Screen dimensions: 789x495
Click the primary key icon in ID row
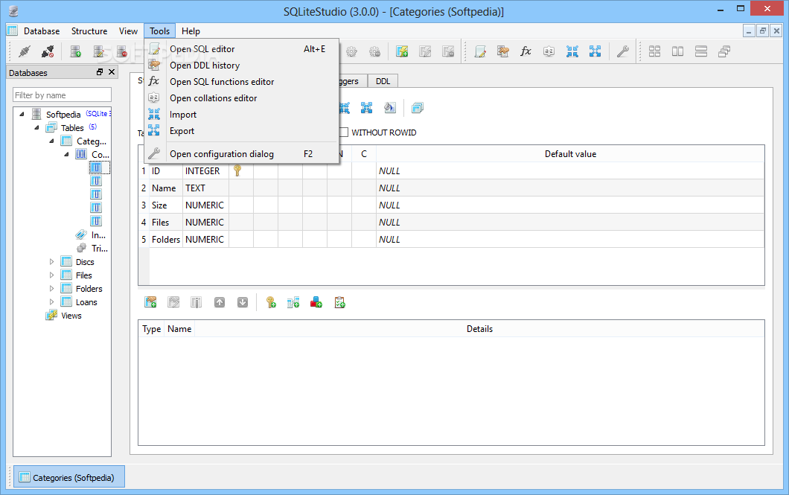[x=237, y=171]
